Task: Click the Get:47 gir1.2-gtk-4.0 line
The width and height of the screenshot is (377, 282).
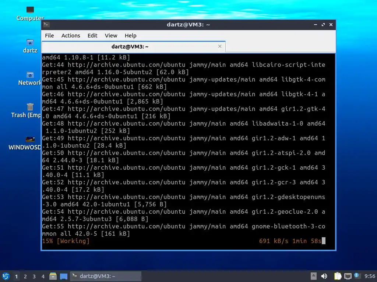Action: point(184,112)
